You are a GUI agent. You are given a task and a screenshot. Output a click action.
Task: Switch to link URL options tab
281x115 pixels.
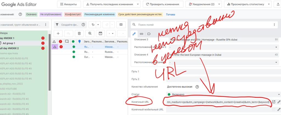tap(142, 34)
